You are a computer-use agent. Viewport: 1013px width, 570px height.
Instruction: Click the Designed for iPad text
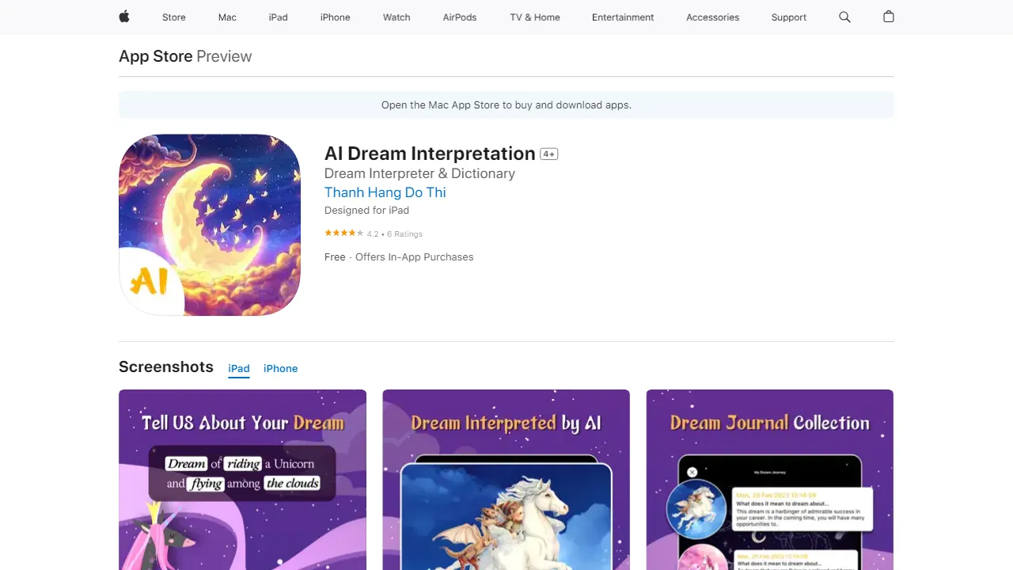click(366, 211)
